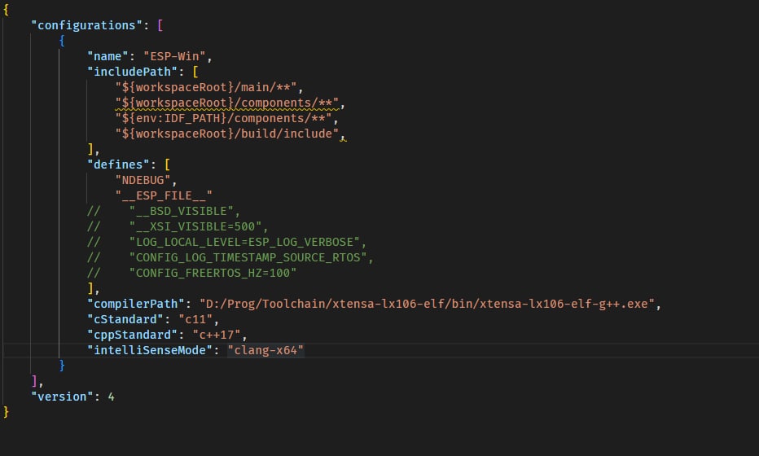Screen dimensions: 759x456
Task: Click the "includePath" key
Action: [132, 72]
